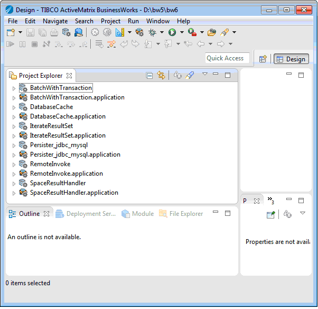Collapse all in Project Explorer
Viewport: 318px width, 309px height.
pyautogui.click(x=149, y=76)
